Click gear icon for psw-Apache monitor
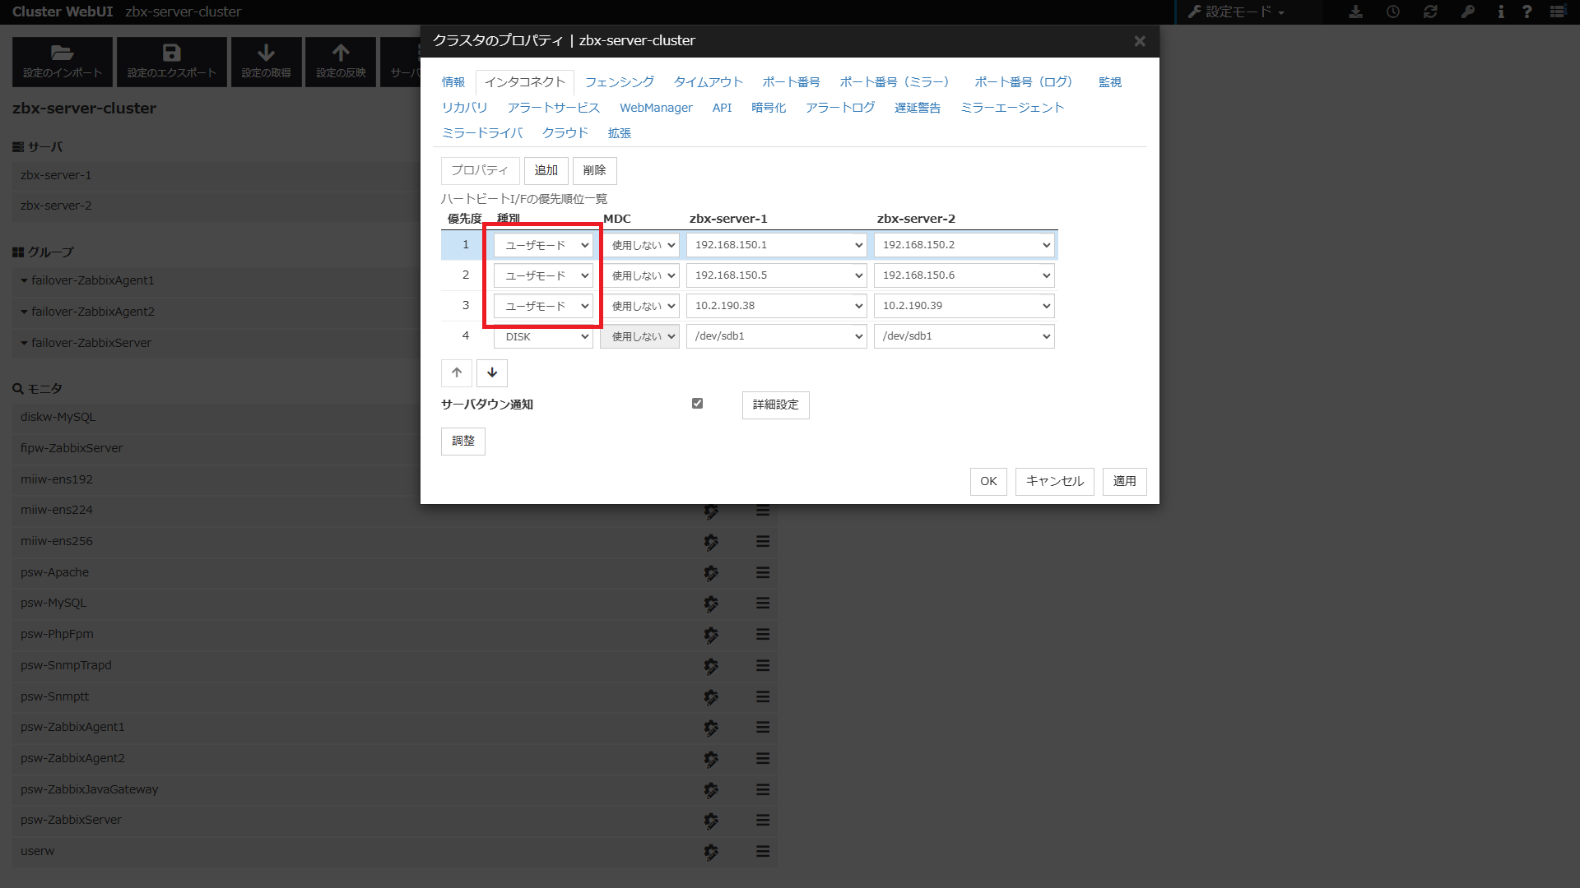The image size is (1580, 888). point(711,572)
